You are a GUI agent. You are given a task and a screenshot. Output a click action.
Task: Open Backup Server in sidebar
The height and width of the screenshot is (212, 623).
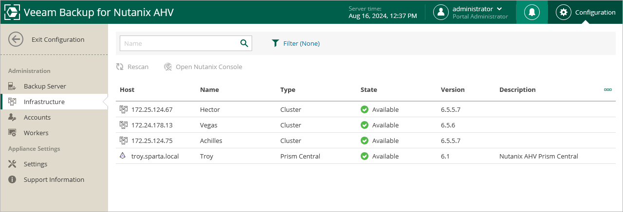[45, 86]
